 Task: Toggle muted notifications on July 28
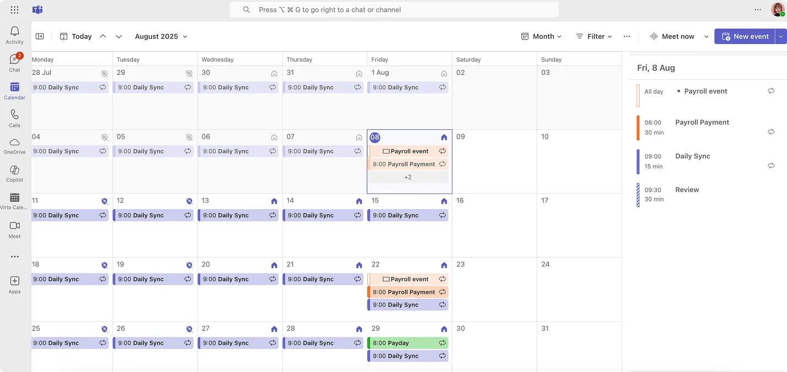coord(104,73)
